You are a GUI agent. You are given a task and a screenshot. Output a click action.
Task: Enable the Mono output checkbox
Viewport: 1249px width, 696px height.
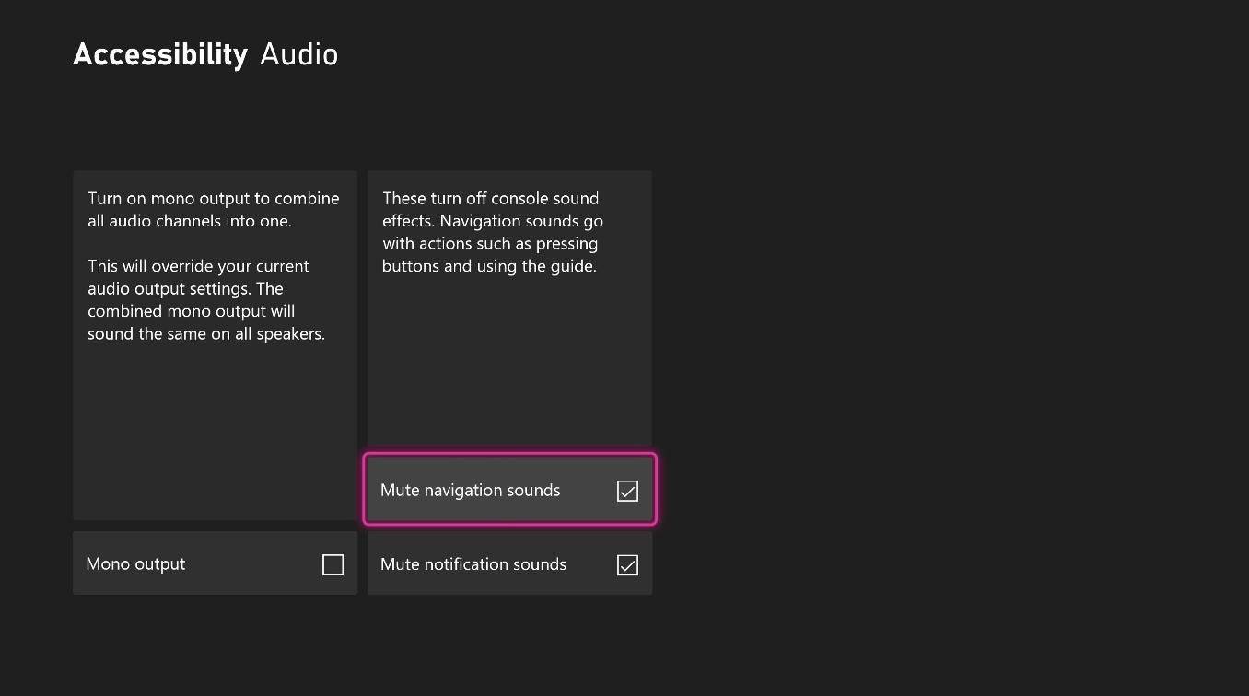333,564
